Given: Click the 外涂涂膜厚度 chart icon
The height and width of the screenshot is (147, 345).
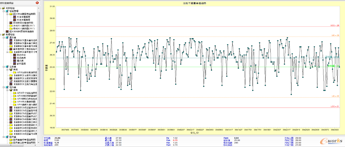Looking at the screenshot, I should (14, 17).
